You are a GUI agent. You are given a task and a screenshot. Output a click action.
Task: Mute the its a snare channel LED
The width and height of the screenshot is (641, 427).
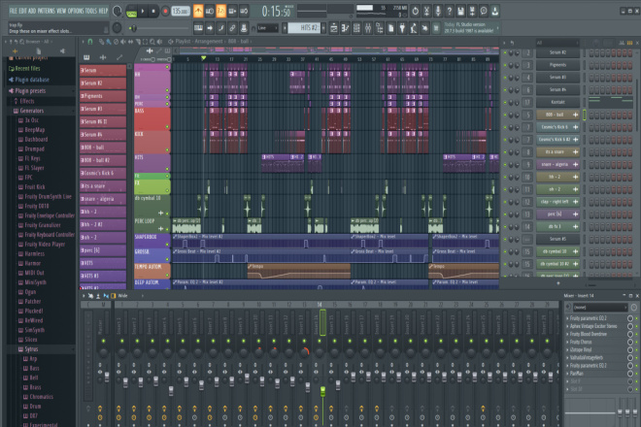pyautogui.click(x=505, y=152)
